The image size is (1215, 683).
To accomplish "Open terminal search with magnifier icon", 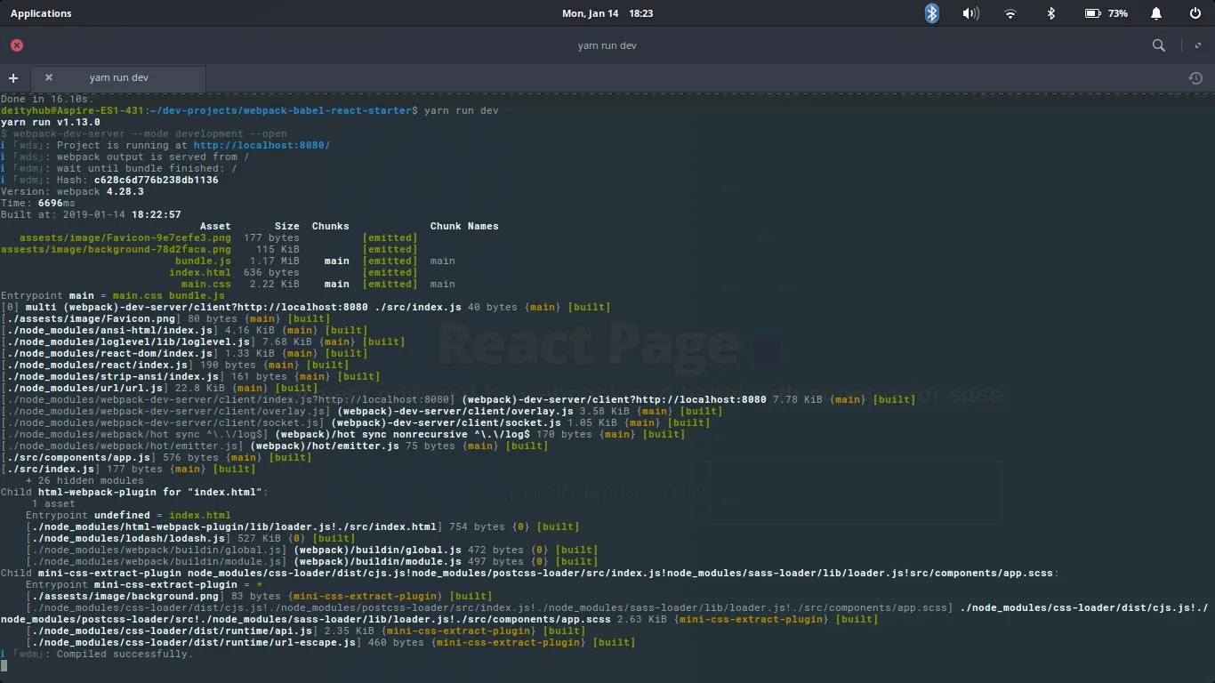I will coord(1159,45).
